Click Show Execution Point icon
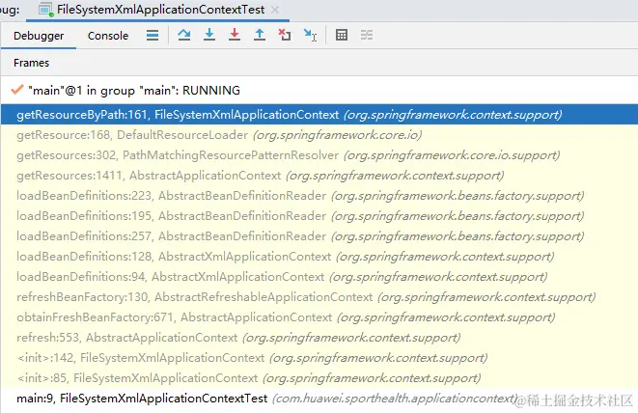The width and height of the screenshot is (638, 413). click(153, 36)
